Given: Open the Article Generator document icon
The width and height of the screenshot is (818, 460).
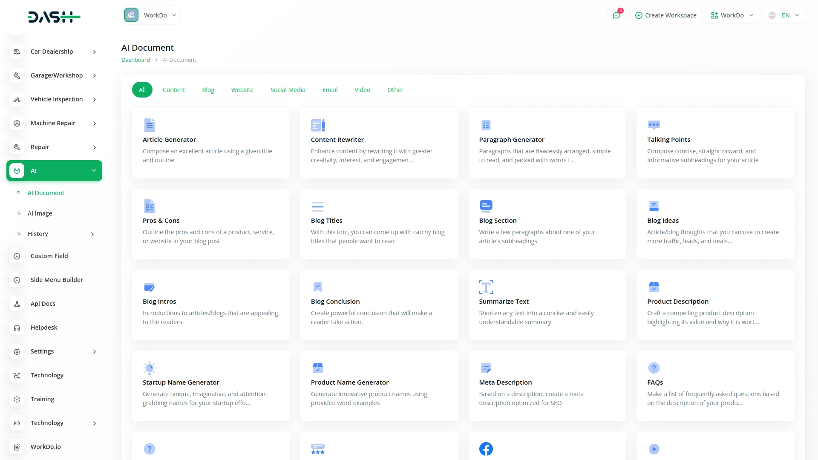Looking at the screenshot, I should (149, 125).
